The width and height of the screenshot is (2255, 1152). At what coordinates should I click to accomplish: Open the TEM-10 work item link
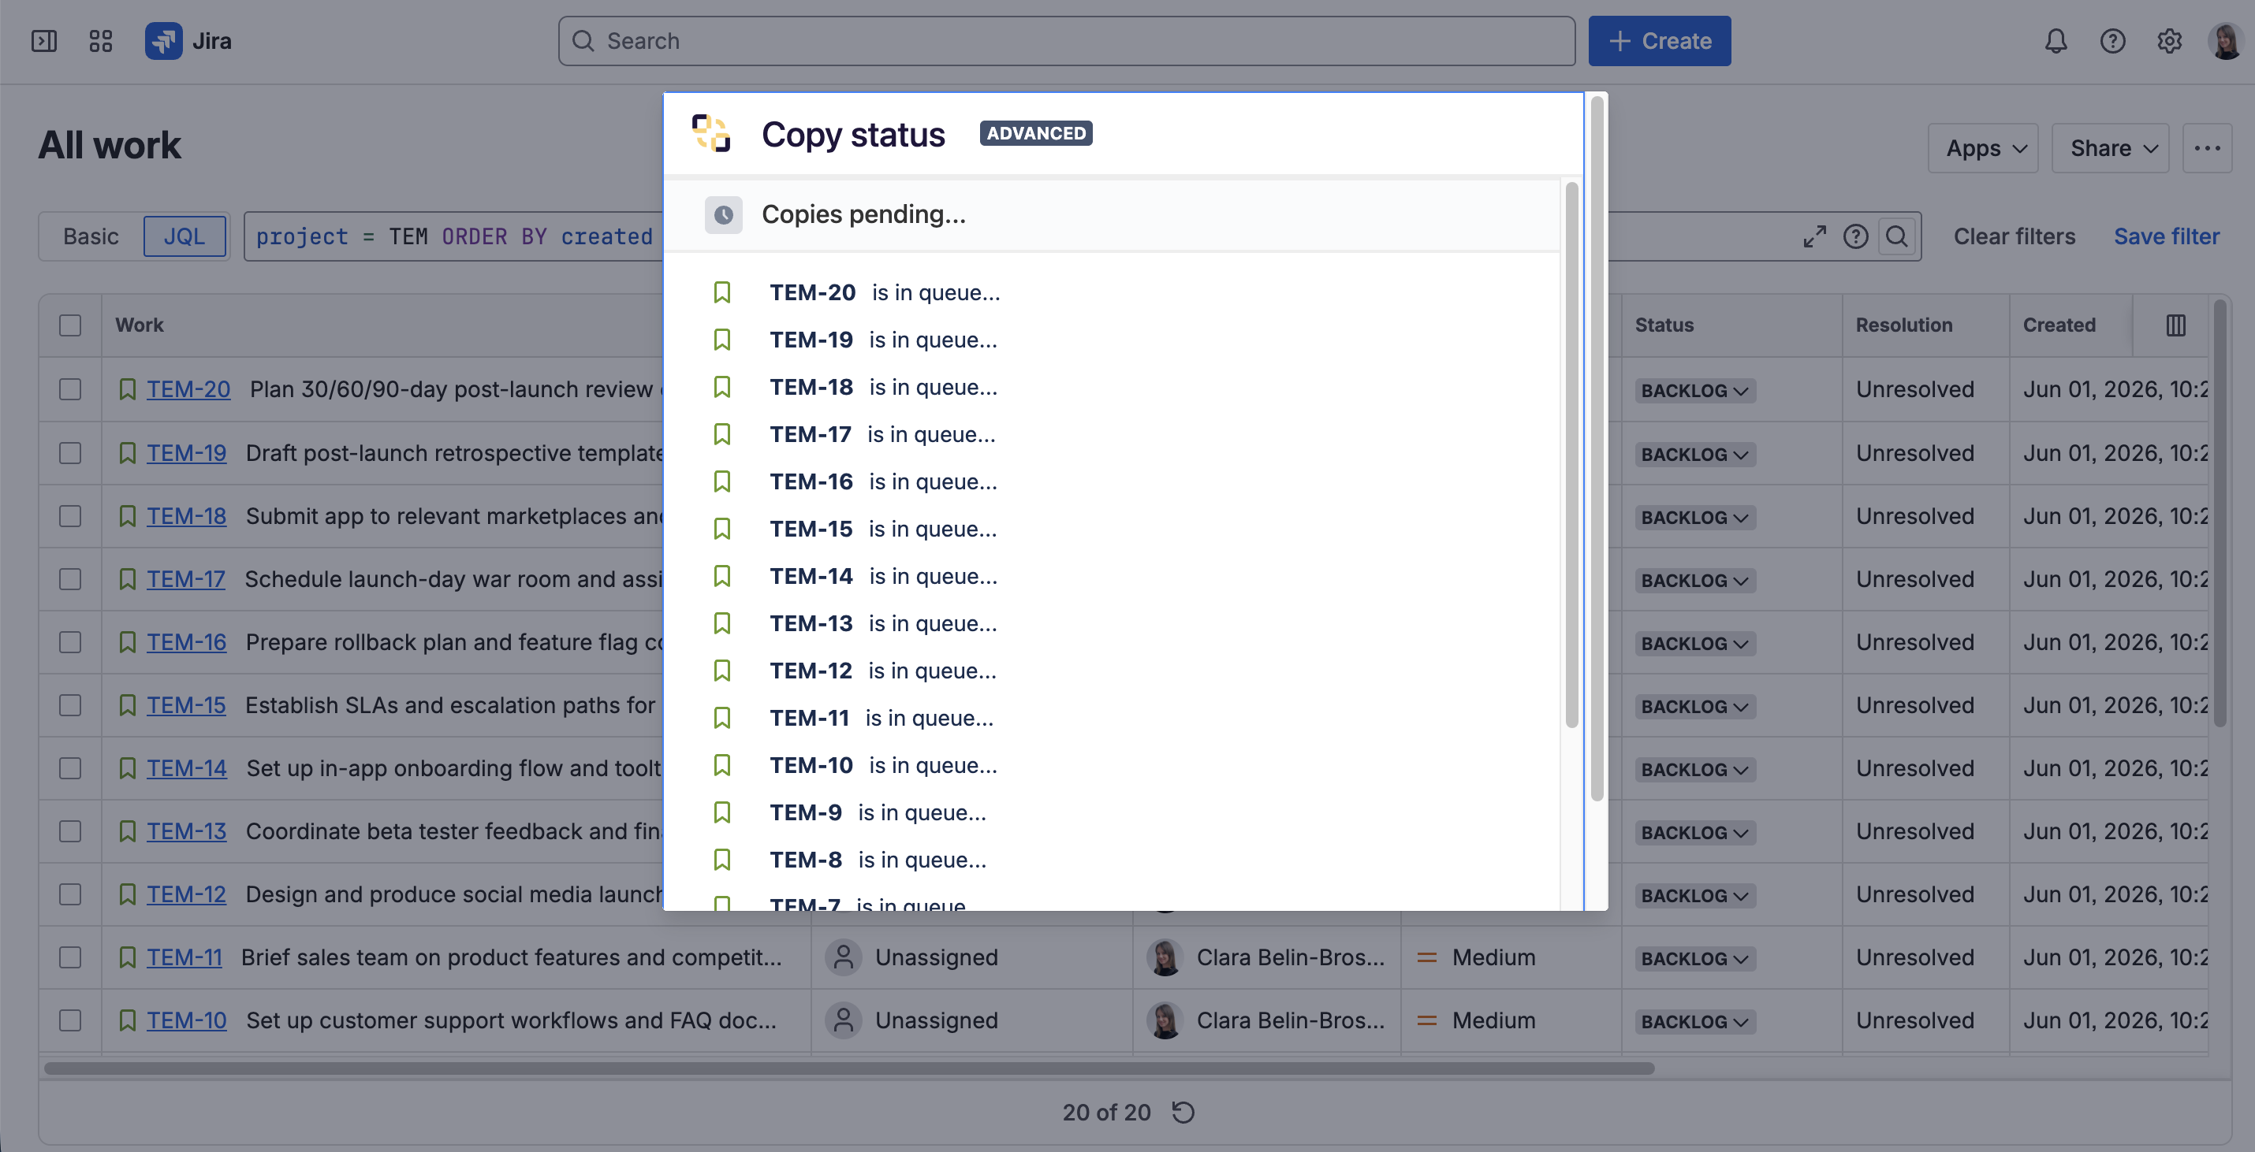[186, 1020]
